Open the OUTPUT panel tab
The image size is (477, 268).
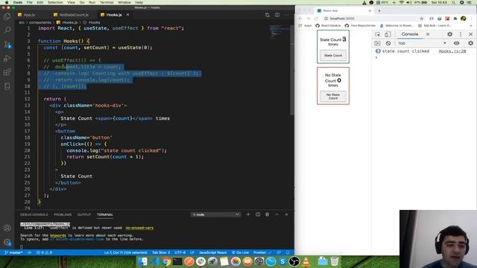[84, 214]
